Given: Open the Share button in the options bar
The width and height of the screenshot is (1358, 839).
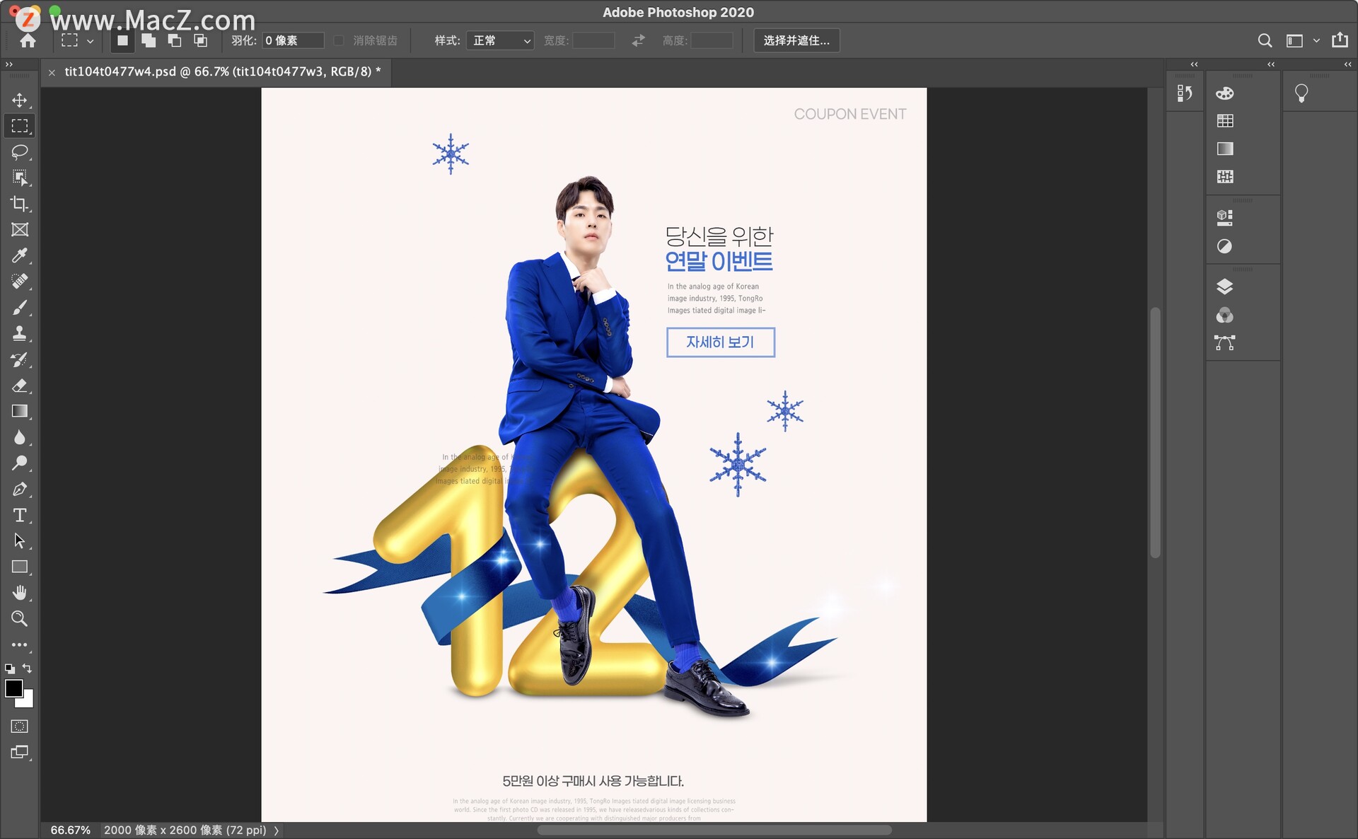Looking at the screenshot, I should point(1340,40).
